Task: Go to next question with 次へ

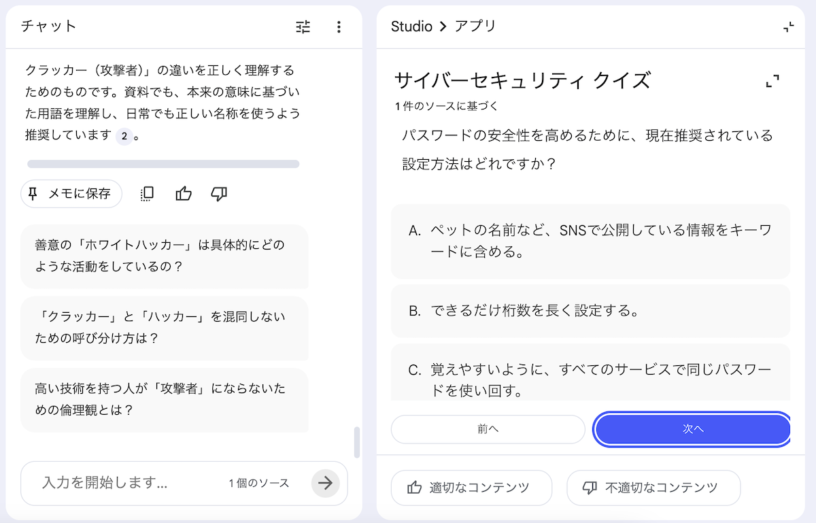Action: 692,429
